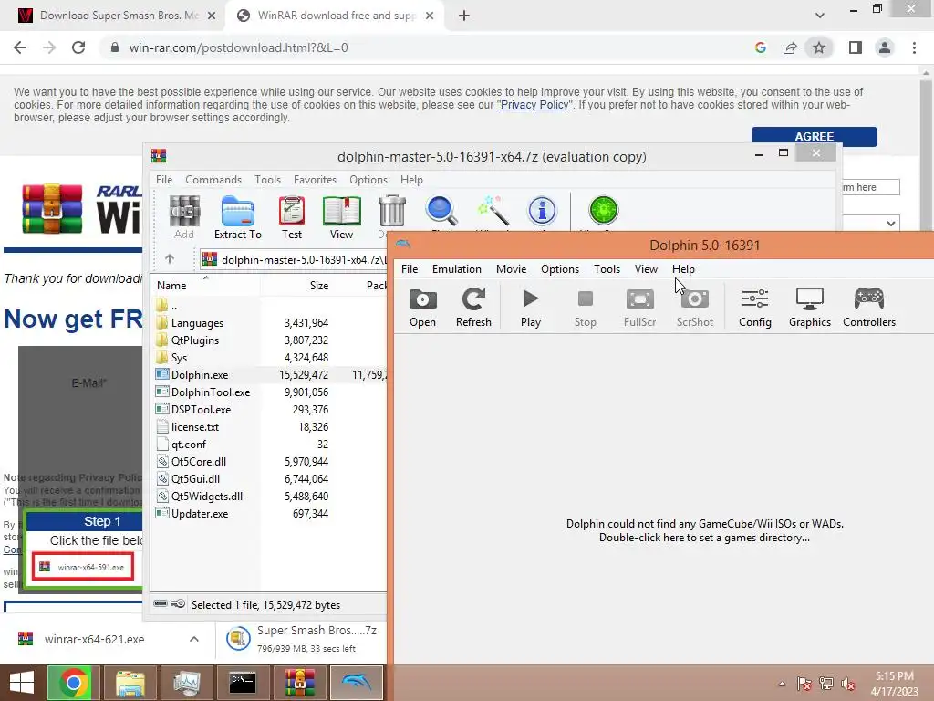Bookmark this page with star icon
This screenshot has height=701, width=934.
coord(819,47)
